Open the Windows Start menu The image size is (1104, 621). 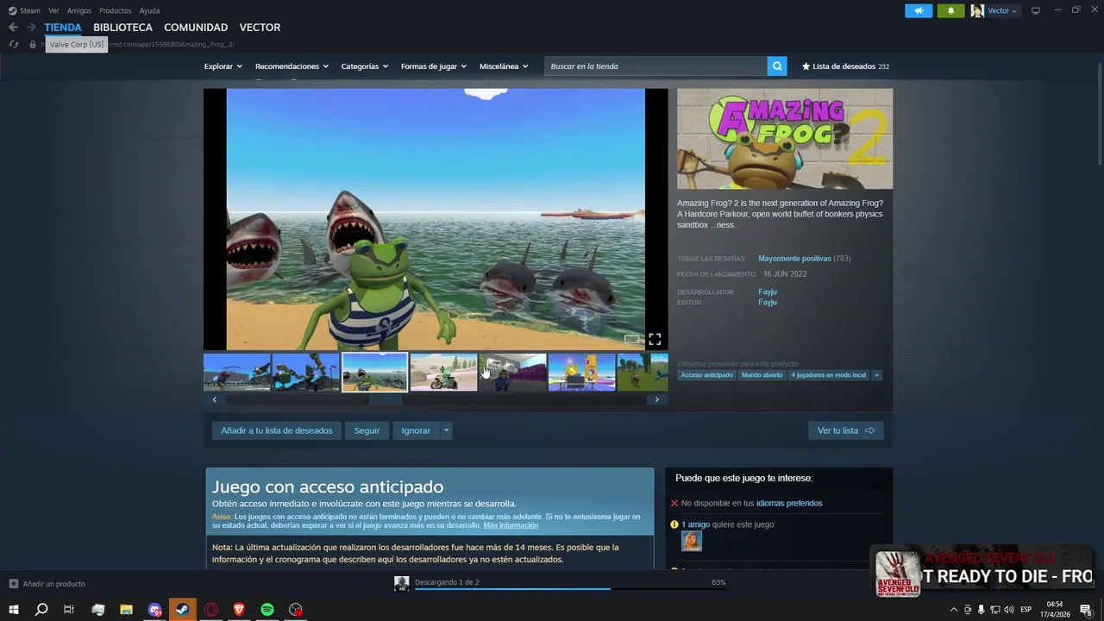(x=14, y=610)
